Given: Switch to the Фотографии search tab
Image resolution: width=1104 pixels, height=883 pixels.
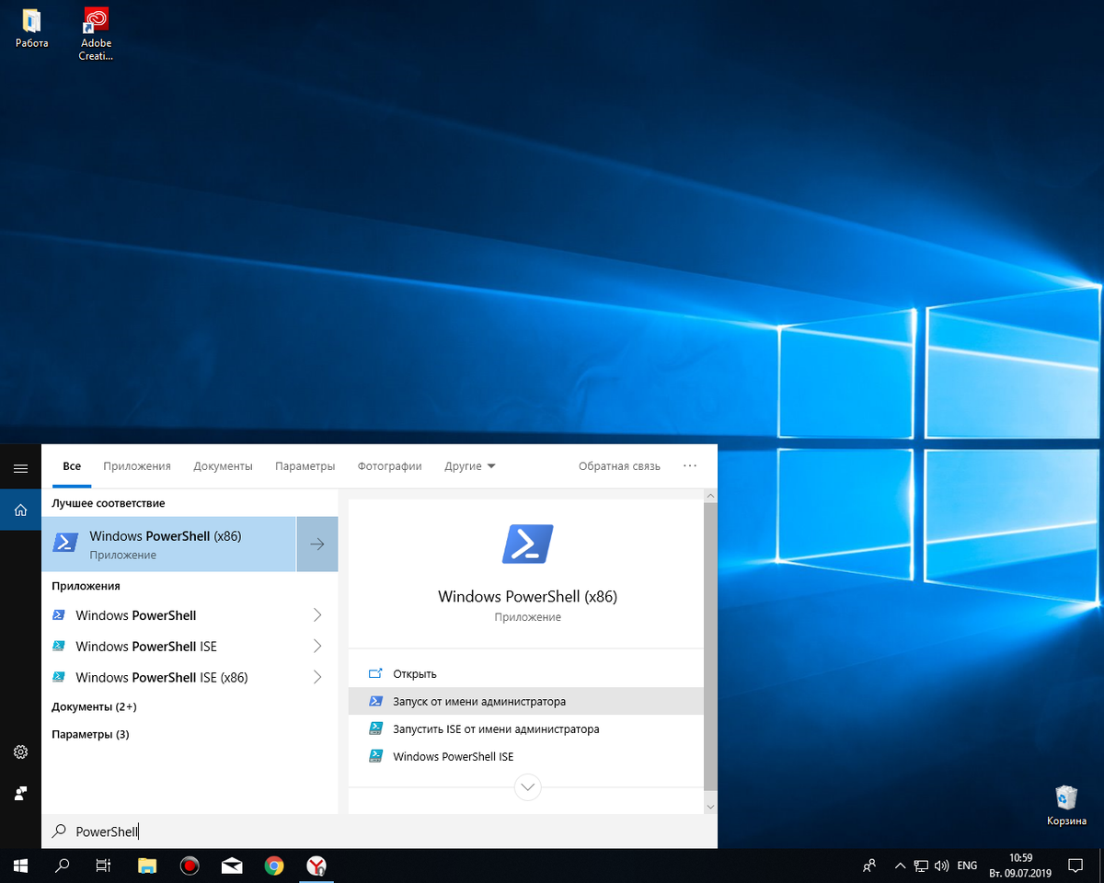Looking at the screenshot, I should tap(389, 466).
